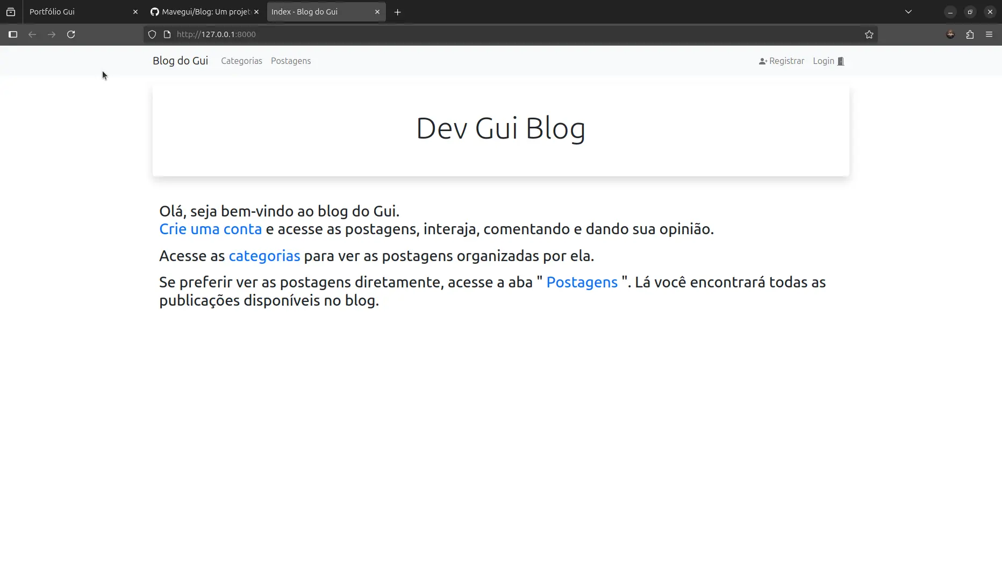Open the account avatar icon in toolbar
This screenshot has height=563, width=1002.
950,34
